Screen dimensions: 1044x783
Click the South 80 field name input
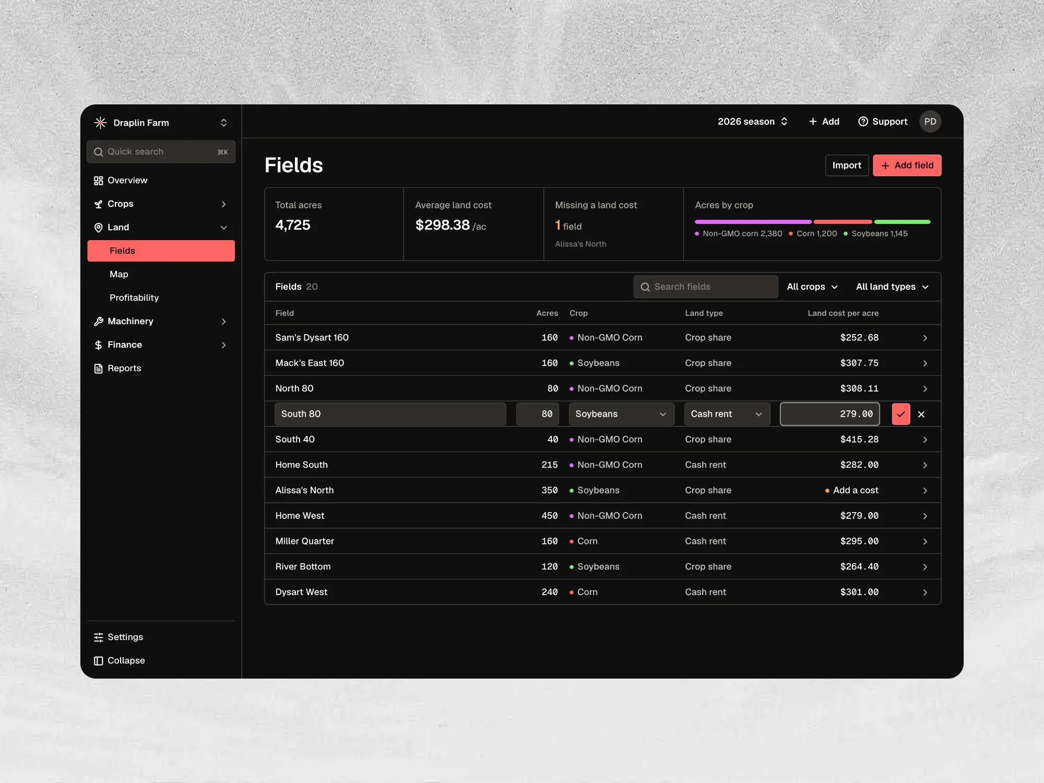tap(390, 414)
